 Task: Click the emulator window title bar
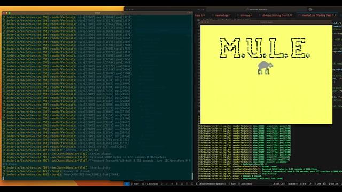tap(266, 22)
